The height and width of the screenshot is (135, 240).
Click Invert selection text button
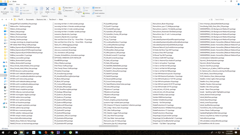[100, 13]
